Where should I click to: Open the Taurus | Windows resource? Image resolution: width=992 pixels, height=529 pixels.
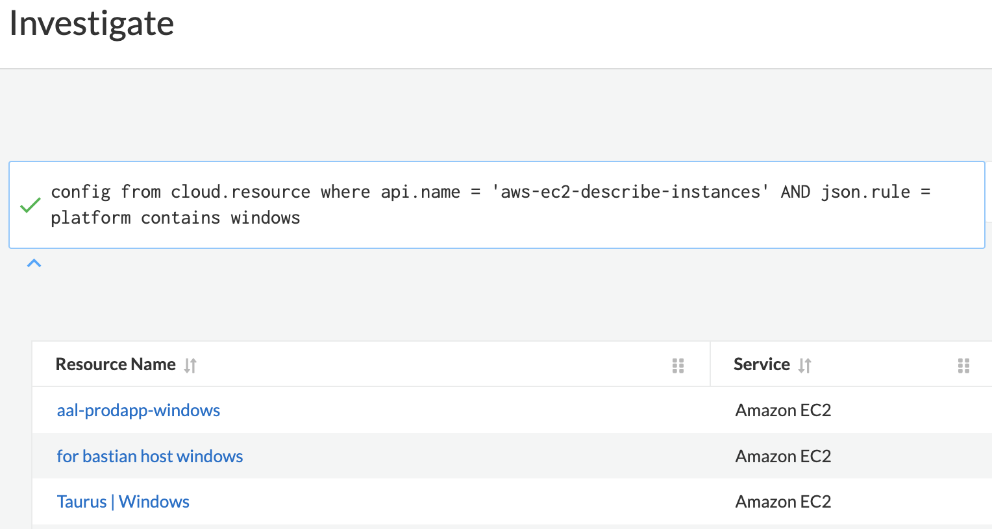tap(123, 502)
